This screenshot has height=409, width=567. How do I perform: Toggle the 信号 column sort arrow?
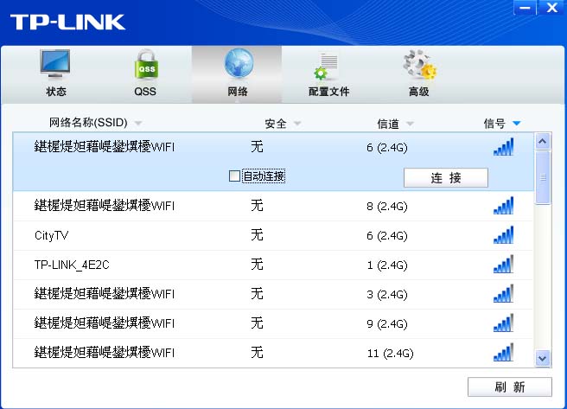(x=516, y=124)
